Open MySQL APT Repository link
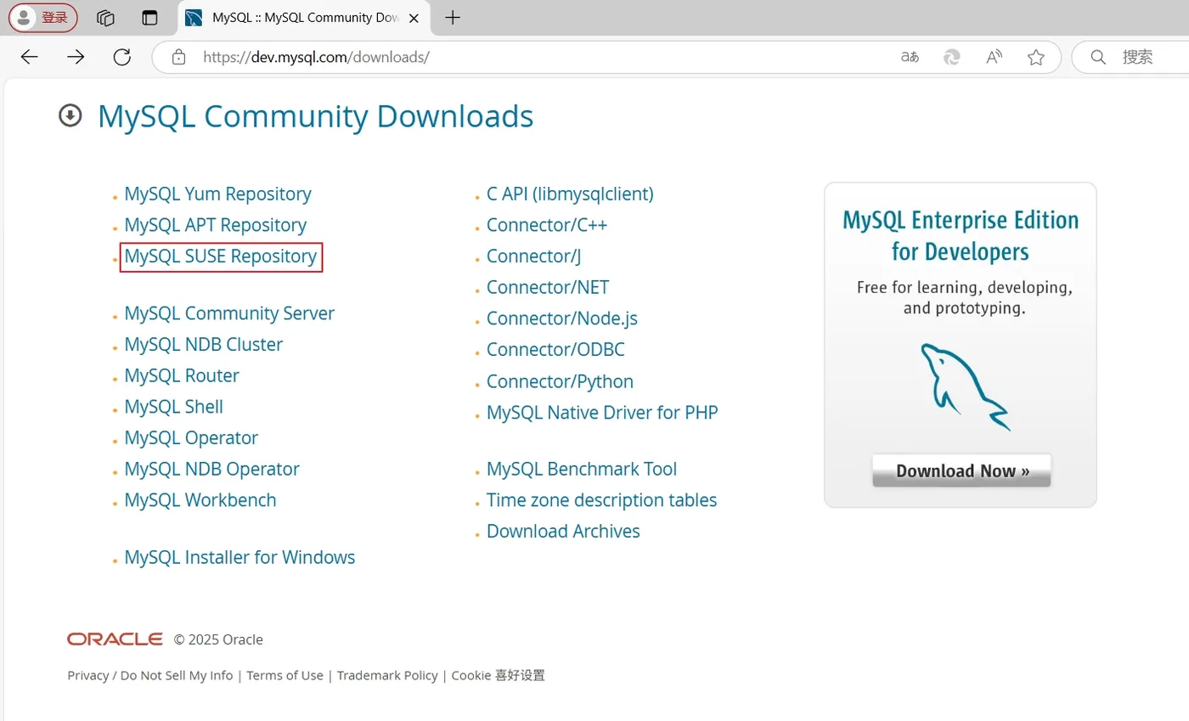The image size is (1189, 721). tap(216, 225)
